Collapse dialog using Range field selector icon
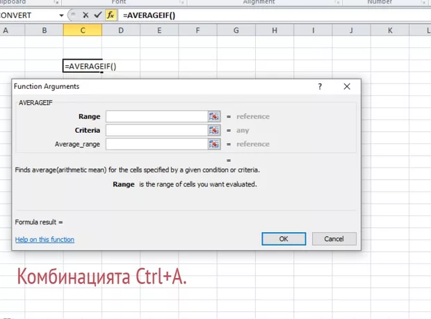Viewport: 431px width, 319px height. pyautogui.click(x=213, y=116)
